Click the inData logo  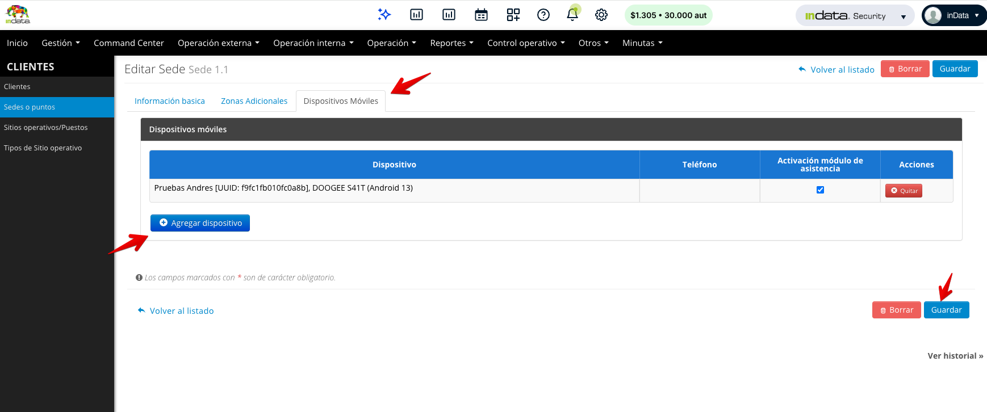click(x=18, y=15)
